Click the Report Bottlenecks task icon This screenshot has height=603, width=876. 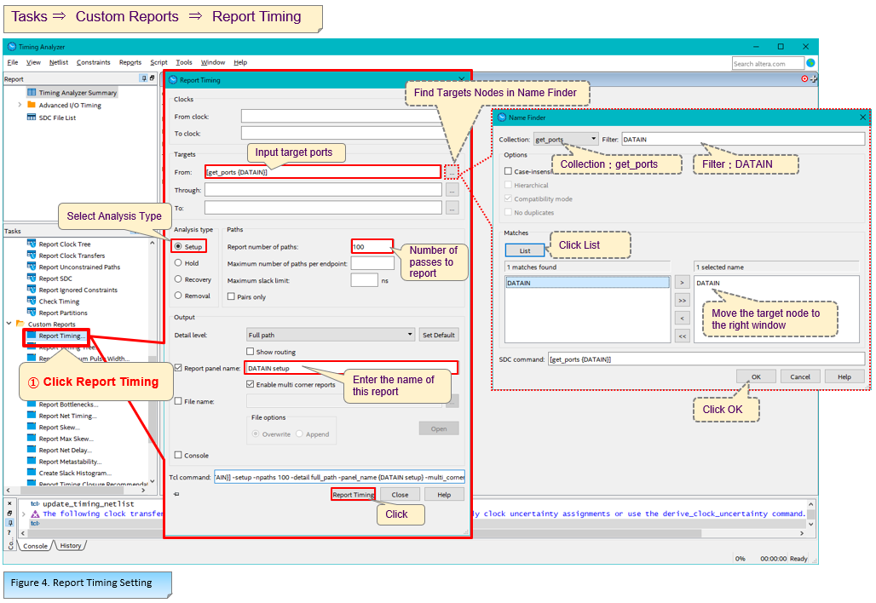(x=32, y=405)
